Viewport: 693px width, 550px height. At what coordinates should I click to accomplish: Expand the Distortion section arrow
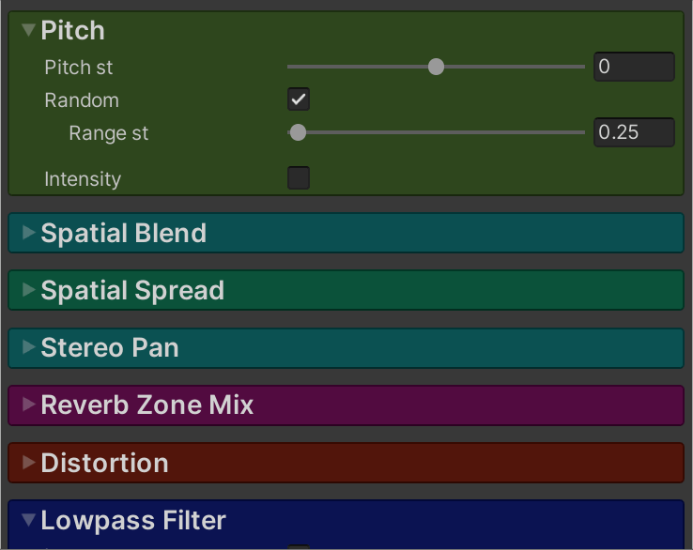(x=28, y=462)
